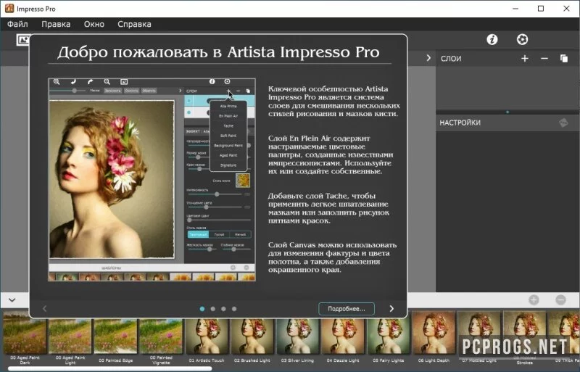580x372 pixels.
Task: Apply the 00 Aged Paint Light preset
Action: point(70,338)
